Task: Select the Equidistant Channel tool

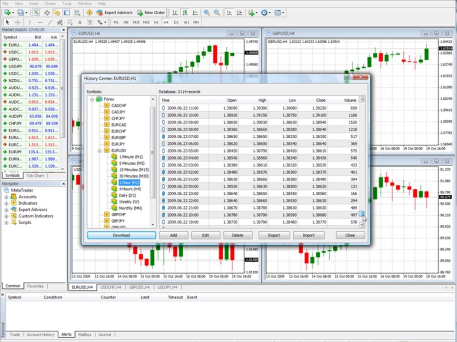Action: coord(60,22)
